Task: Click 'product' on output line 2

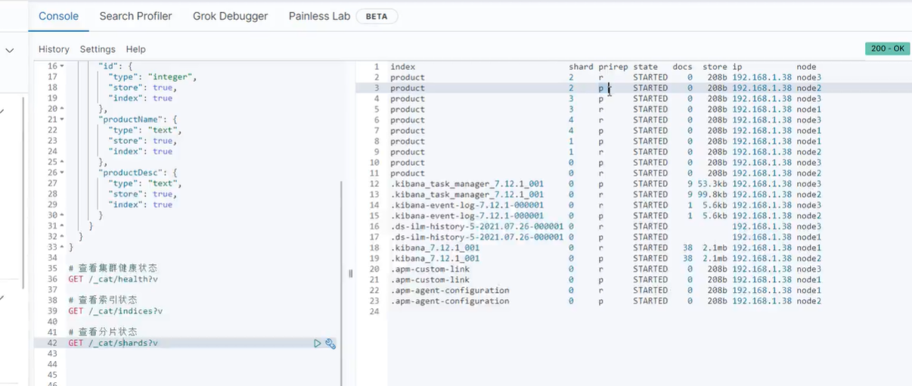Action: [408, 77]
